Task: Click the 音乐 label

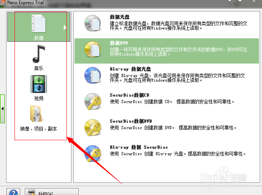Action: click(39, 68)
